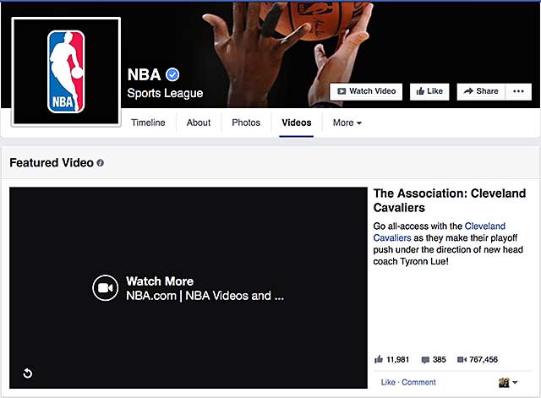This screenshot has width=541, height=398.
Task: Replay the video with the replay icon
Action: (28, 373)
